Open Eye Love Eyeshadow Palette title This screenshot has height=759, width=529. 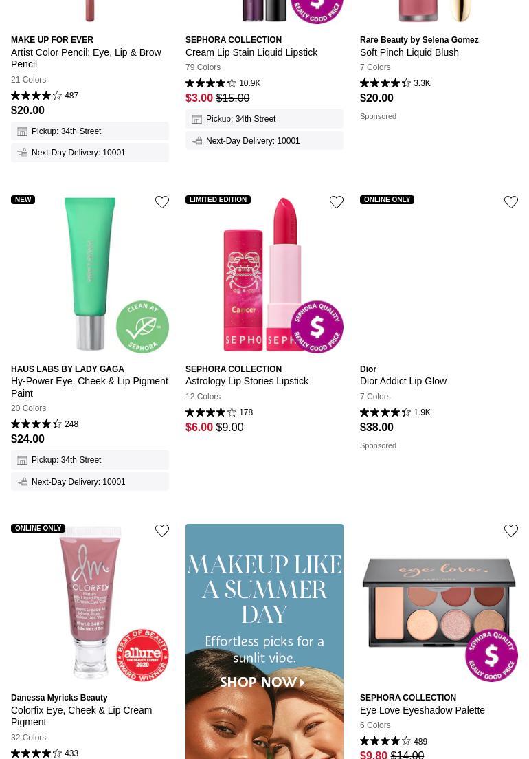click(x=422, y=710)
